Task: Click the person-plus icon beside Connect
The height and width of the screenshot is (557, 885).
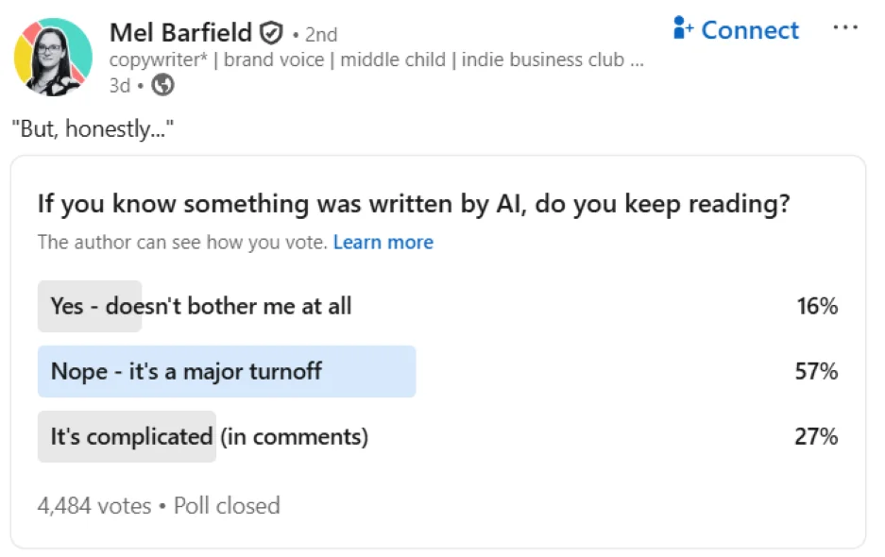Action: pos(682,29)
